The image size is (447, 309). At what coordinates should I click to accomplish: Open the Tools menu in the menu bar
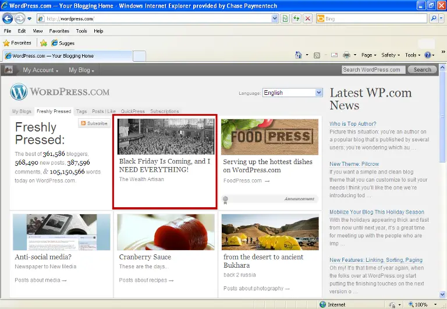[x=81, y=31]
